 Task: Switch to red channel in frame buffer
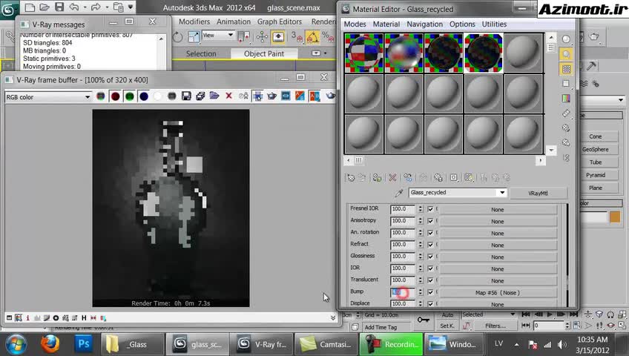point(115,96)
